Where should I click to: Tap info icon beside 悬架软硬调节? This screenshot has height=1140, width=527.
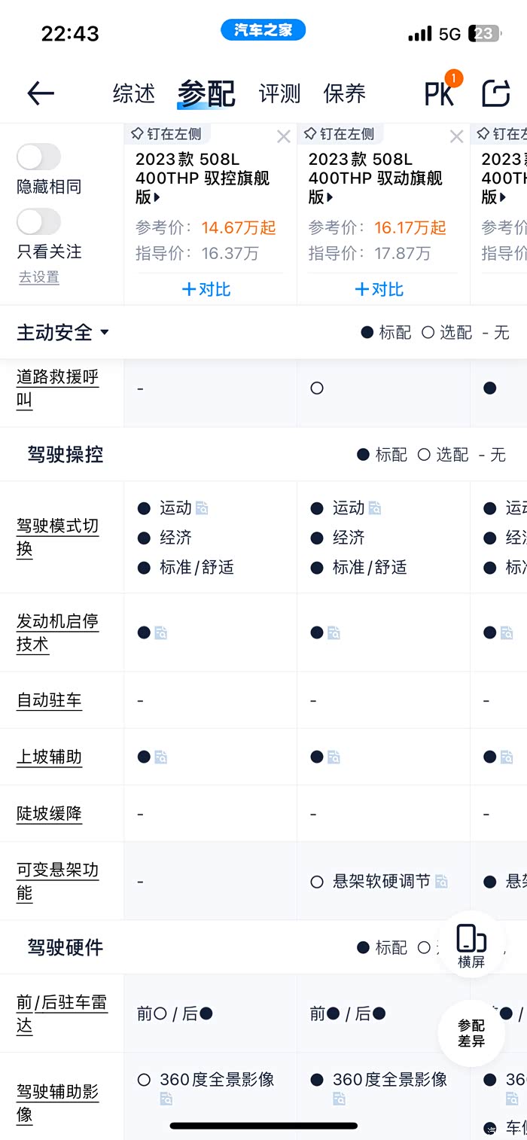point(442,882)
